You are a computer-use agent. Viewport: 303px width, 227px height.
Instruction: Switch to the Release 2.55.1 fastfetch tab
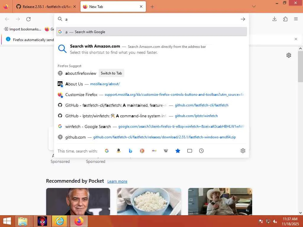(x=46, y=7)
